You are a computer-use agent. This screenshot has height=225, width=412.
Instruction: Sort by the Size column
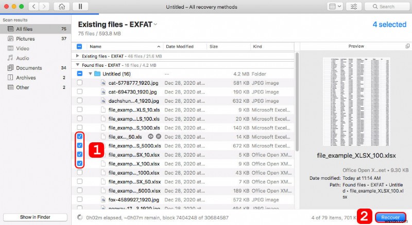(x=228, y=46)
